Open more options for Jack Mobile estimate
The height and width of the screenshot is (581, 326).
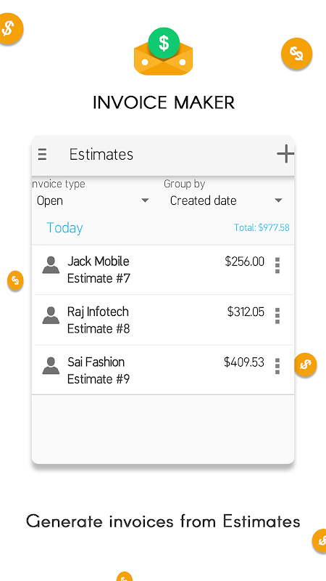click(x=277, y=266)
